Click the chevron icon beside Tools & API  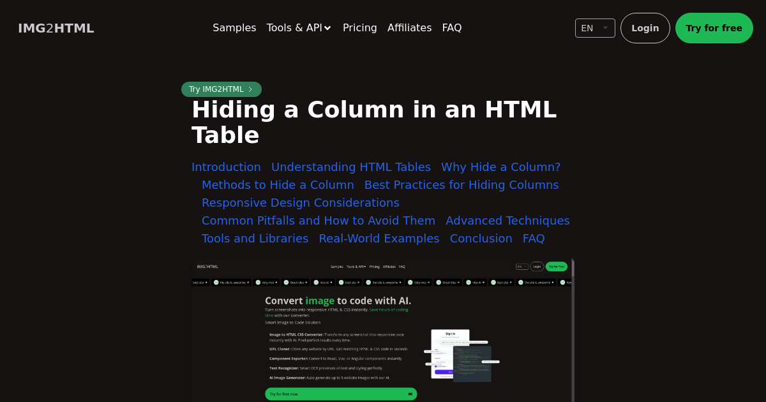pyautogui.click(x=327, y=28)
